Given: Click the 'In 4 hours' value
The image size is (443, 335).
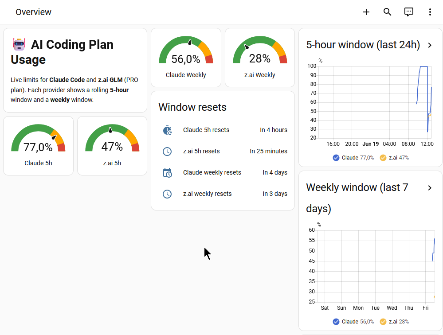Looking at the screenshot, I should click(x=274, y=130).
